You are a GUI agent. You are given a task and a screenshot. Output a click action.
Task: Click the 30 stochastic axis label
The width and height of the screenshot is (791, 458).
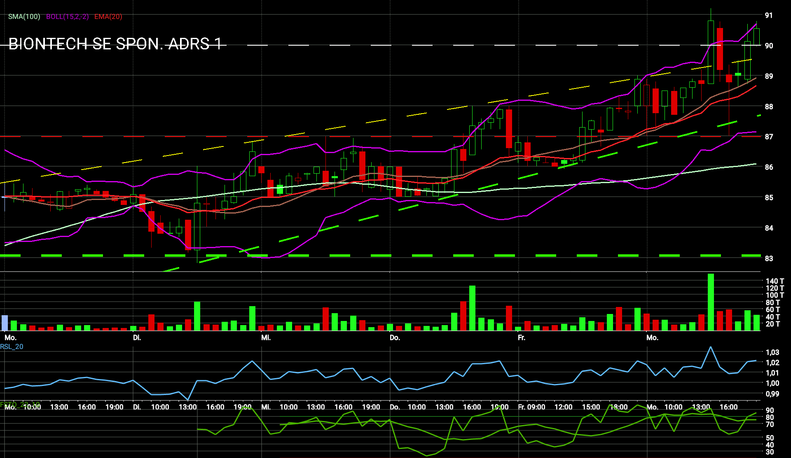[770, 452]
